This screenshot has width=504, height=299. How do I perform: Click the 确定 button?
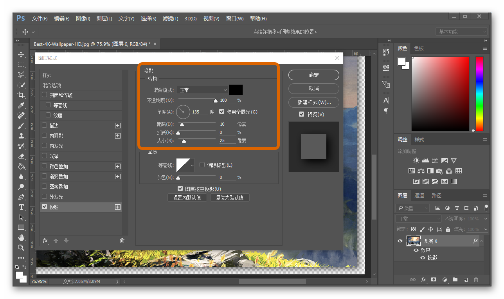[314, 75]
